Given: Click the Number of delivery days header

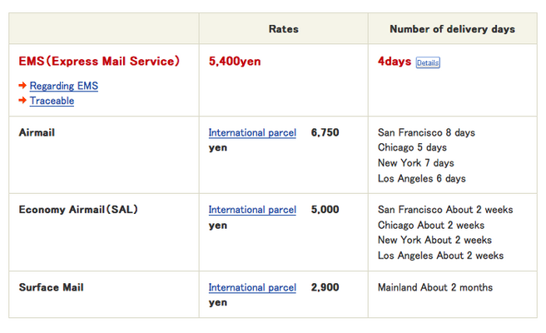Looking at the screenshot, I should point(452,29).
